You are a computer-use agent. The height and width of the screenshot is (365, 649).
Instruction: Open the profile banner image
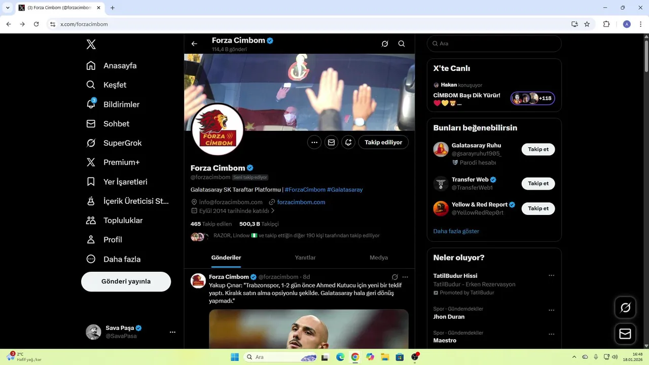click(299, 92)
